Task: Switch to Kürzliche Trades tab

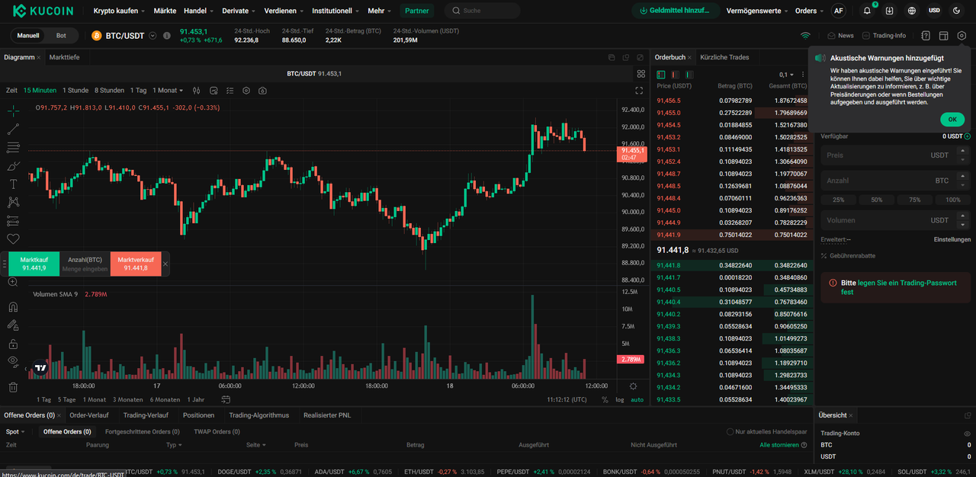Action: point(724,57)
